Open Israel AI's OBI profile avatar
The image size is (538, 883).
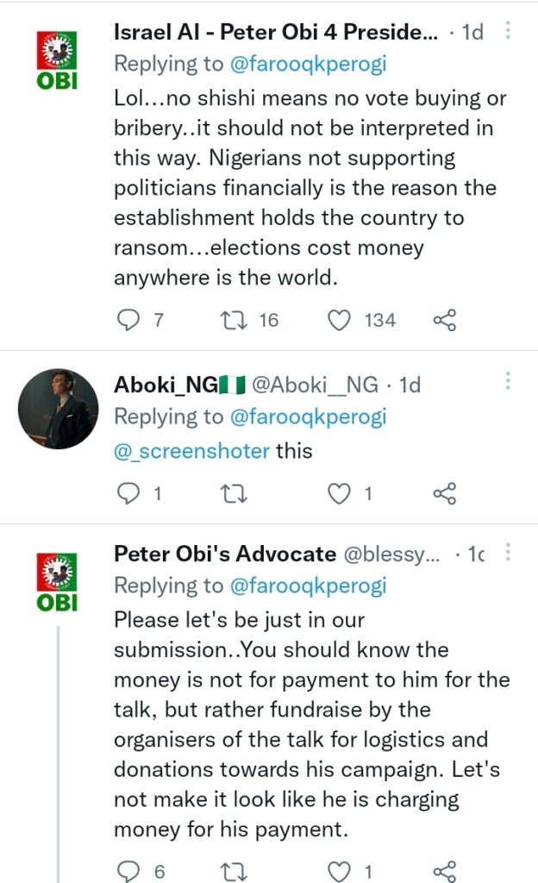pos(57,59)
